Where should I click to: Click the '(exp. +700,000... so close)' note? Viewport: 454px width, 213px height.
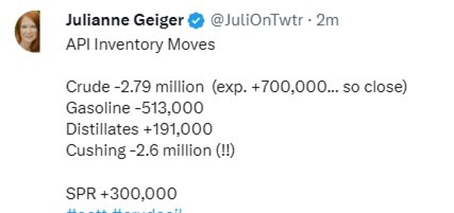(309, 87)
